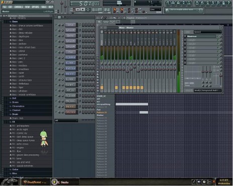Click the question mark help icon
233x186 pixels.
(229, 3)
